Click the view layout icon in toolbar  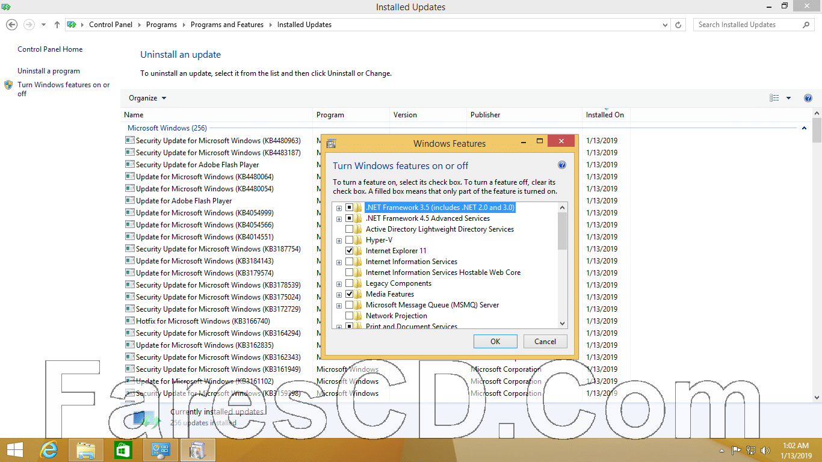[774, 98]
